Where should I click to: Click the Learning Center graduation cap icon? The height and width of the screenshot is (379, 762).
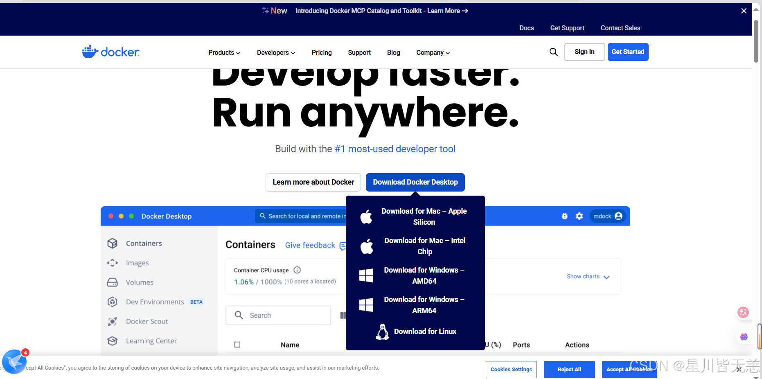coord(113,341)
